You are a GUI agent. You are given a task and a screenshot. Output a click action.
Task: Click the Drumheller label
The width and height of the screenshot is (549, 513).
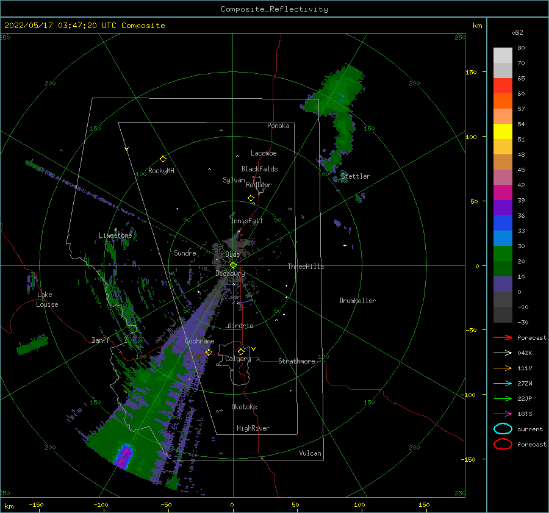(x=357, y=301)
